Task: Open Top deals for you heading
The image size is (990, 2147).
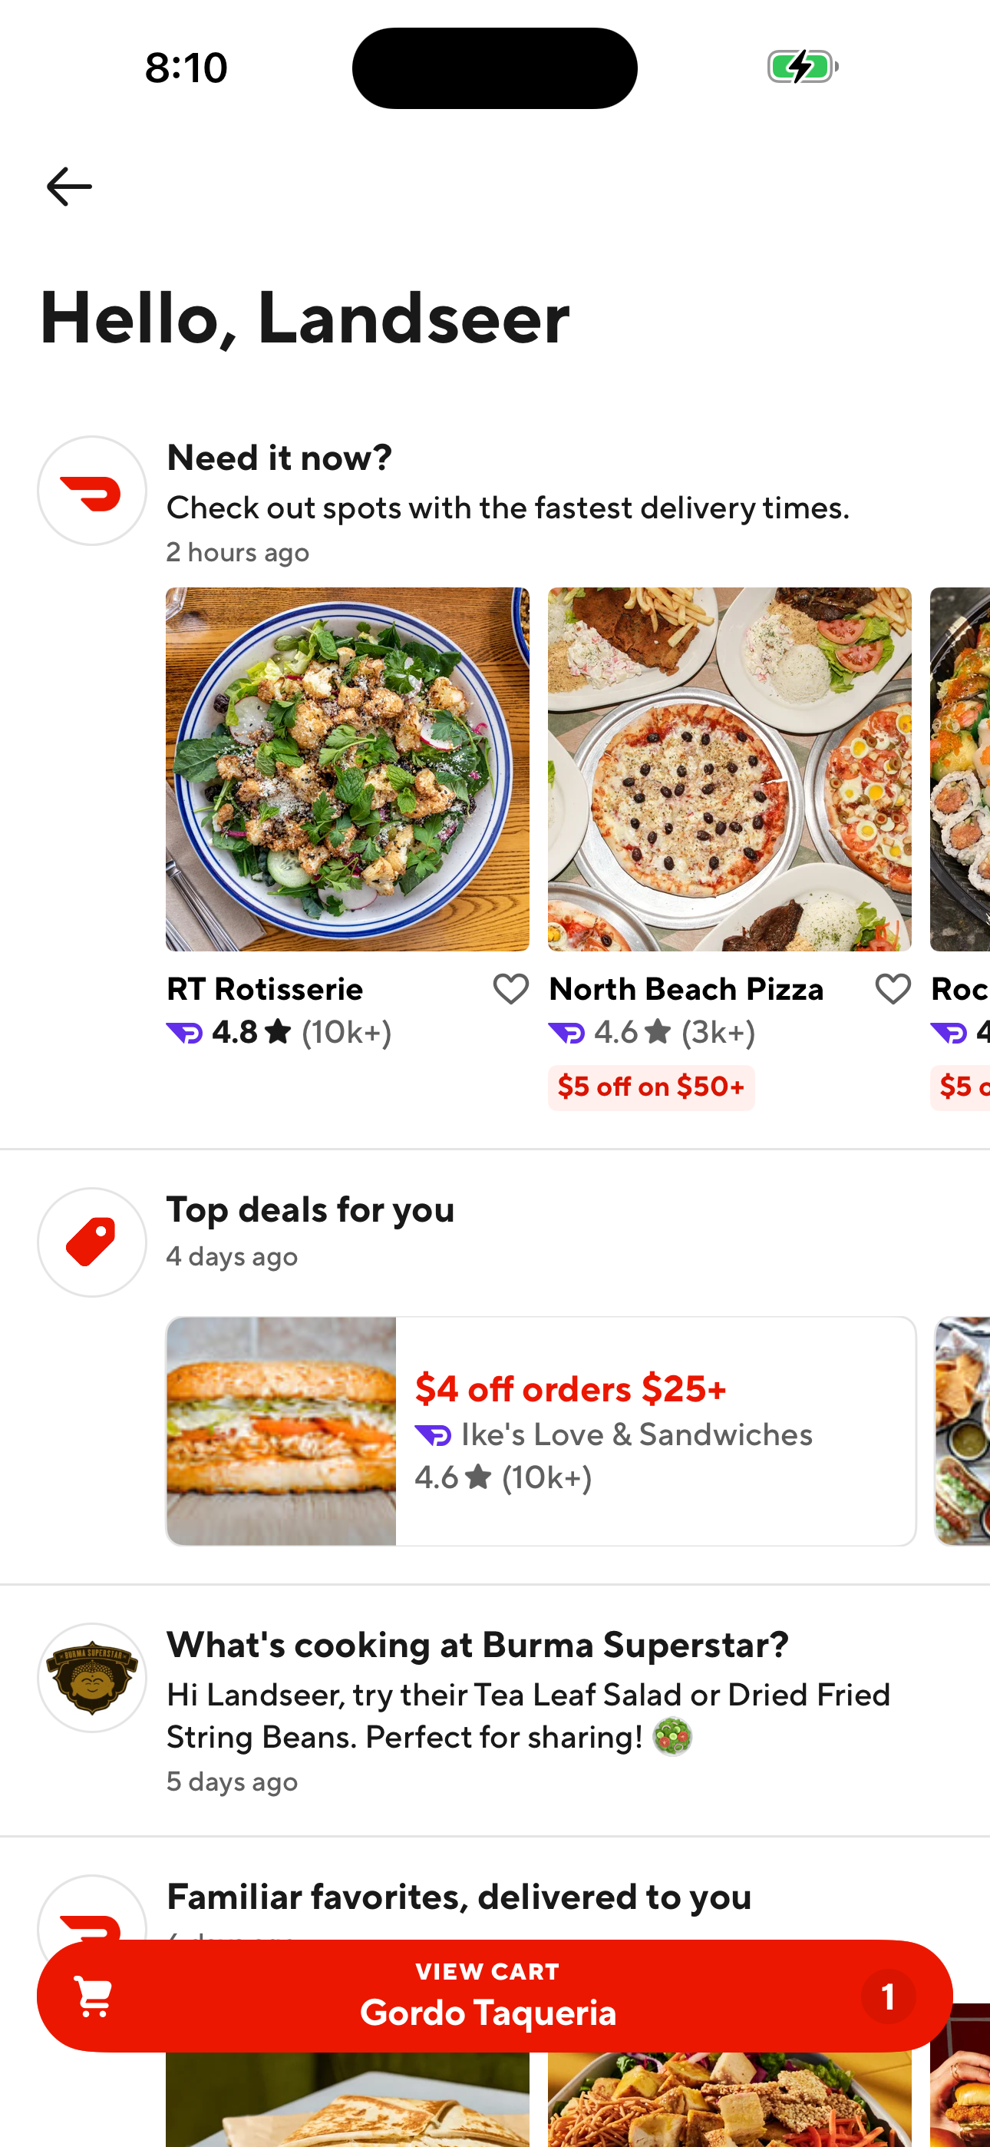Action: point(310,1209)
